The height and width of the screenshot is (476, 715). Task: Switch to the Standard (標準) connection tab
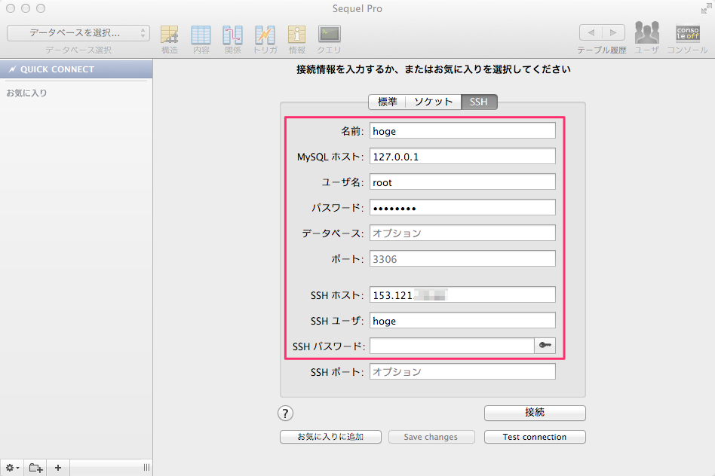(387, 102)
